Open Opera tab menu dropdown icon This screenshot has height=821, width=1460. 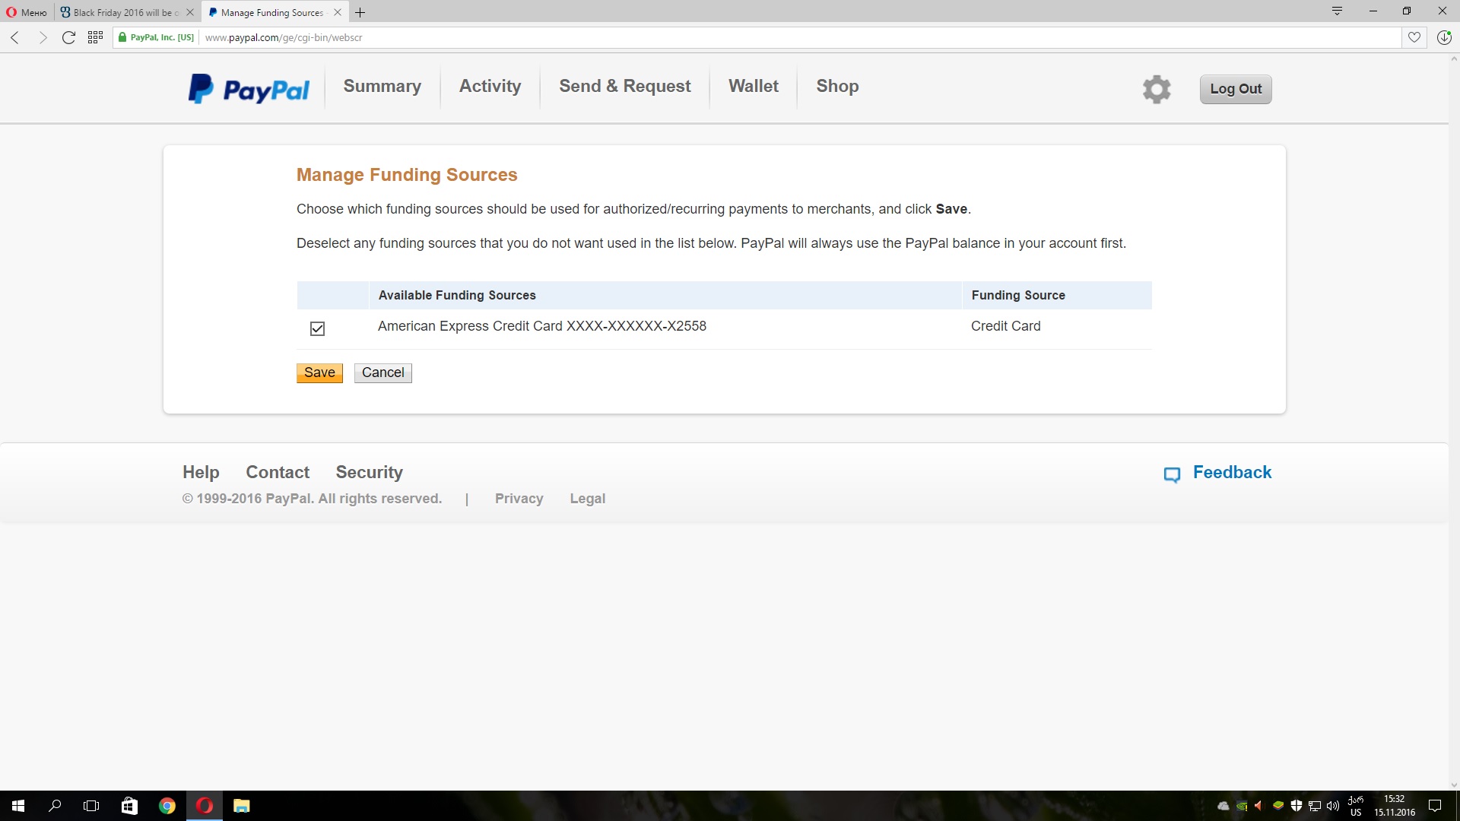(1337, 11)
